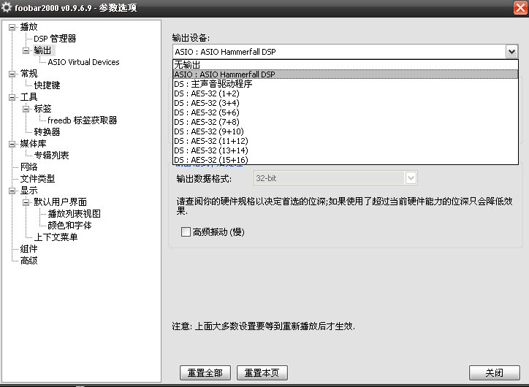Collapse the 媒体库 tree node
Image resolution: width=529 pixels, height=387 pixels.
click(x=12, y=144)
